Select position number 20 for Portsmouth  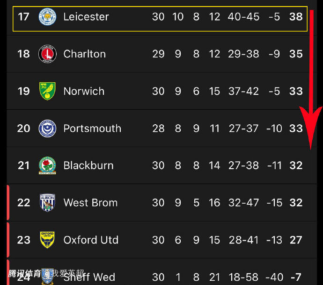pos(23,128)
